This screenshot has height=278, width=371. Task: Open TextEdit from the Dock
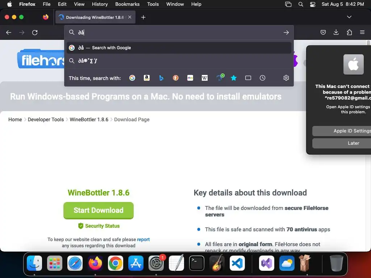coord(176,263)
